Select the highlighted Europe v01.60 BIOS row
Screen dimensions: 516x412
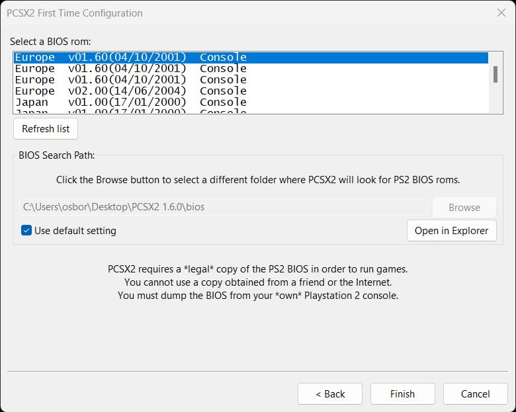pos(251,58)
